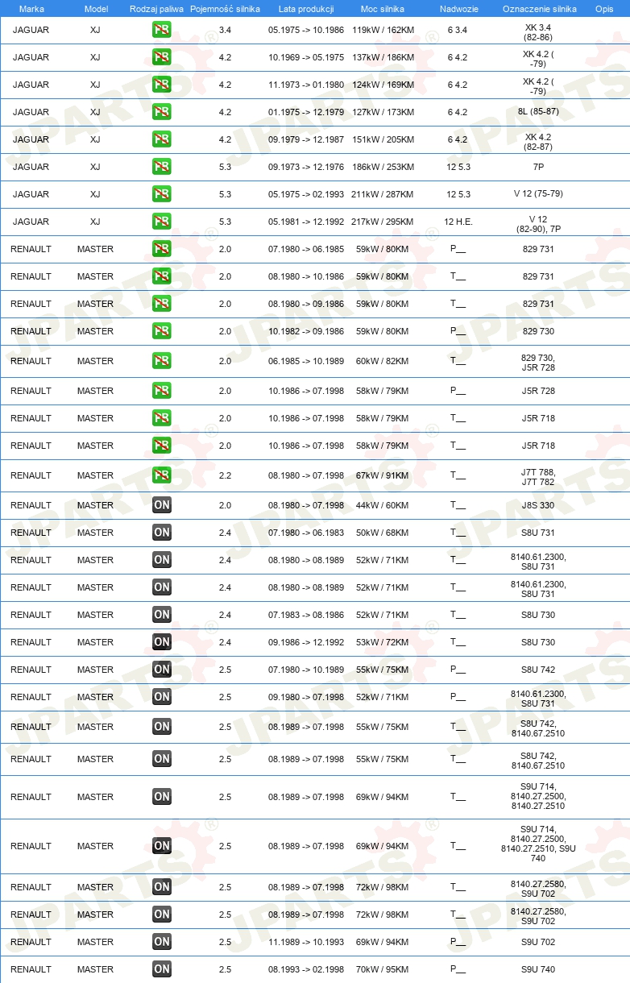Select power value 70kW / 95KM
The height and width of the screenshot is (983, 630).
pyautogui.click(x=383, y=969)
